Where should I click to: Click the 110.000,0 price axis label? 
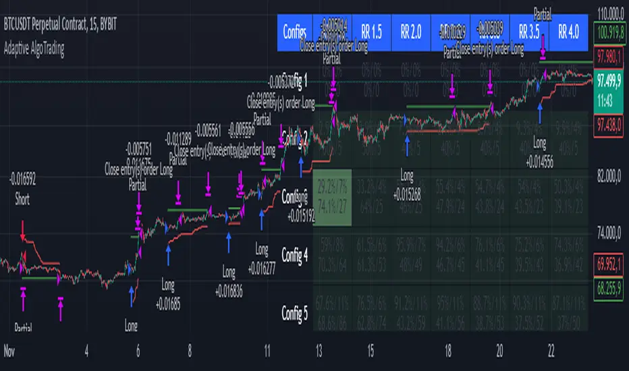point(611,13)
